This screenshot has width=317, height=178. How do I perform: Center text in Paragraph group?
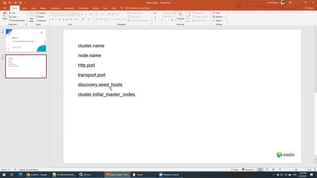101,19
